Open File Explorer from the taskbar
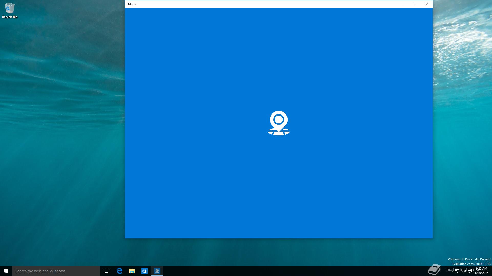 point(132,271)
